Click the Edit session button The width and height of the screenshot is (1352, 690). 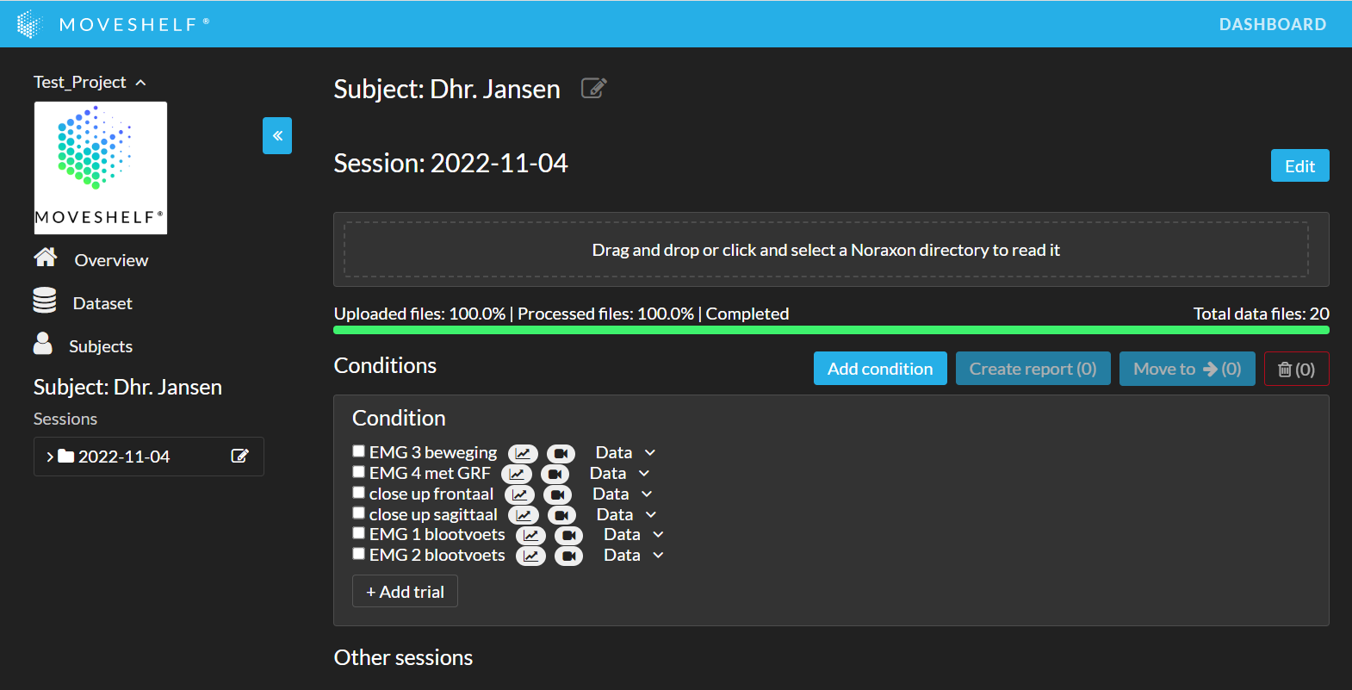pos(1299,166)
